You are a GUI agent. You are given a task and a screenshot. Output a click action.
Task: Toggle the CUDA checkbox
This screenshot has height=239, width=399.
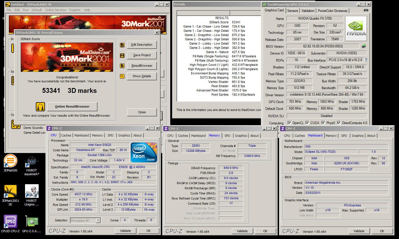pos(307,123)
